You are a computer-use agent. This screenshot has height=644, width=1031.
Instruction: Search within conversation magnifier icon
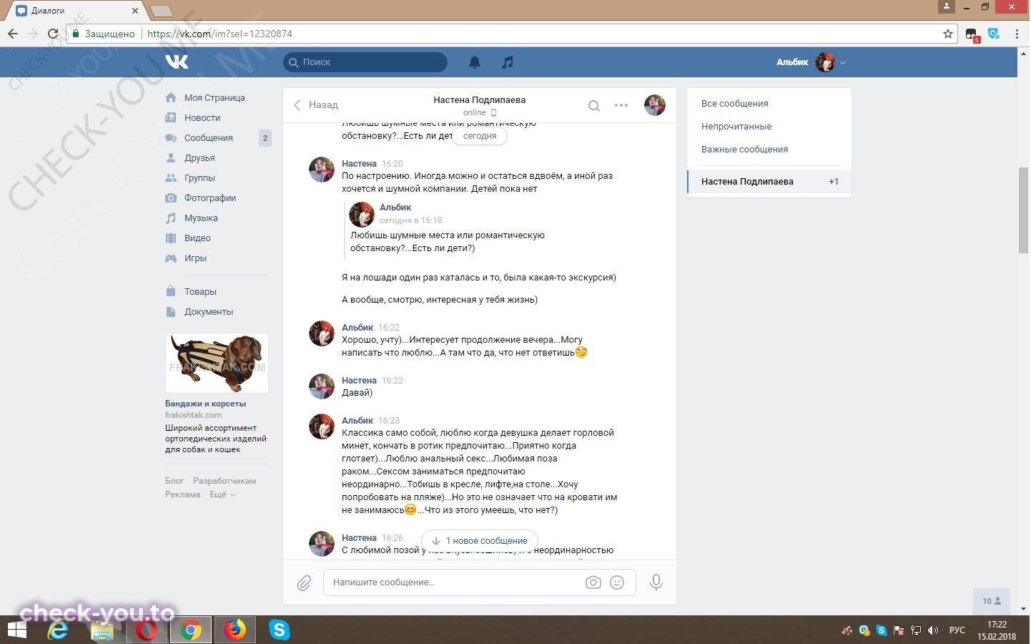click(593, 106)
